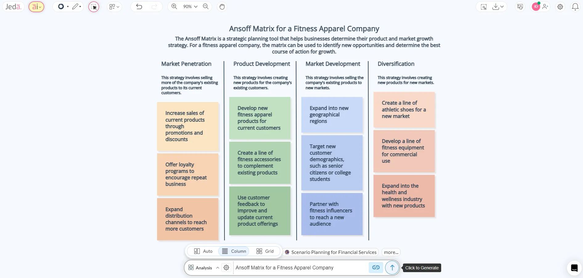Image resolution: width=583 pixels, height=278 pixels.
Task: Keep Column layout selected
Action: tap(234, 251)
